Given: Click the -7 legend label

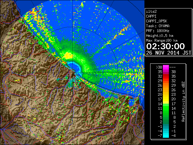Looking at the screenshot, I should tap(160, 136).
